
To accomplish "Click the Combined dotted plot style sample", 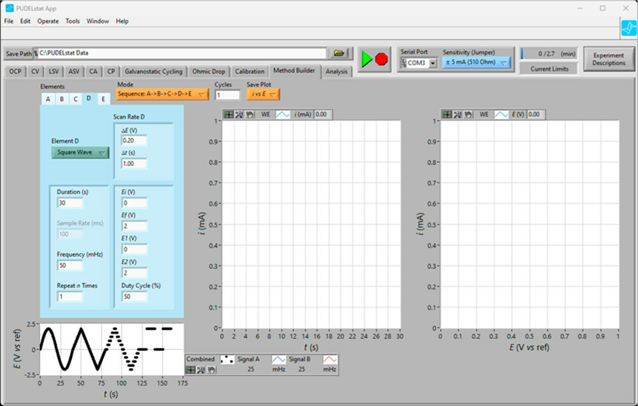I will point(227,359).
